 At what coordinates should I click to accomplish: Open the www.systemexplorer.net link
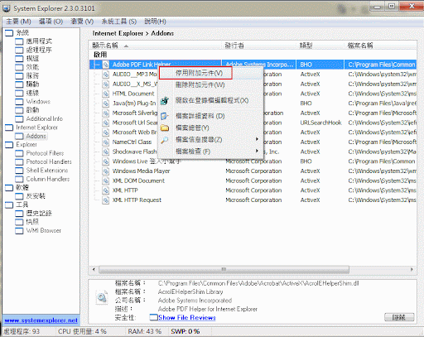(41, 320)
